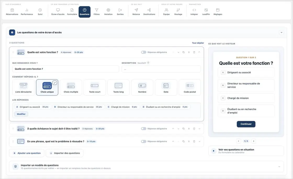Delete the 'Quelle est votre fonction ?' question
Image resolution: width=293 pixels, height=179 pixels.
194,52
